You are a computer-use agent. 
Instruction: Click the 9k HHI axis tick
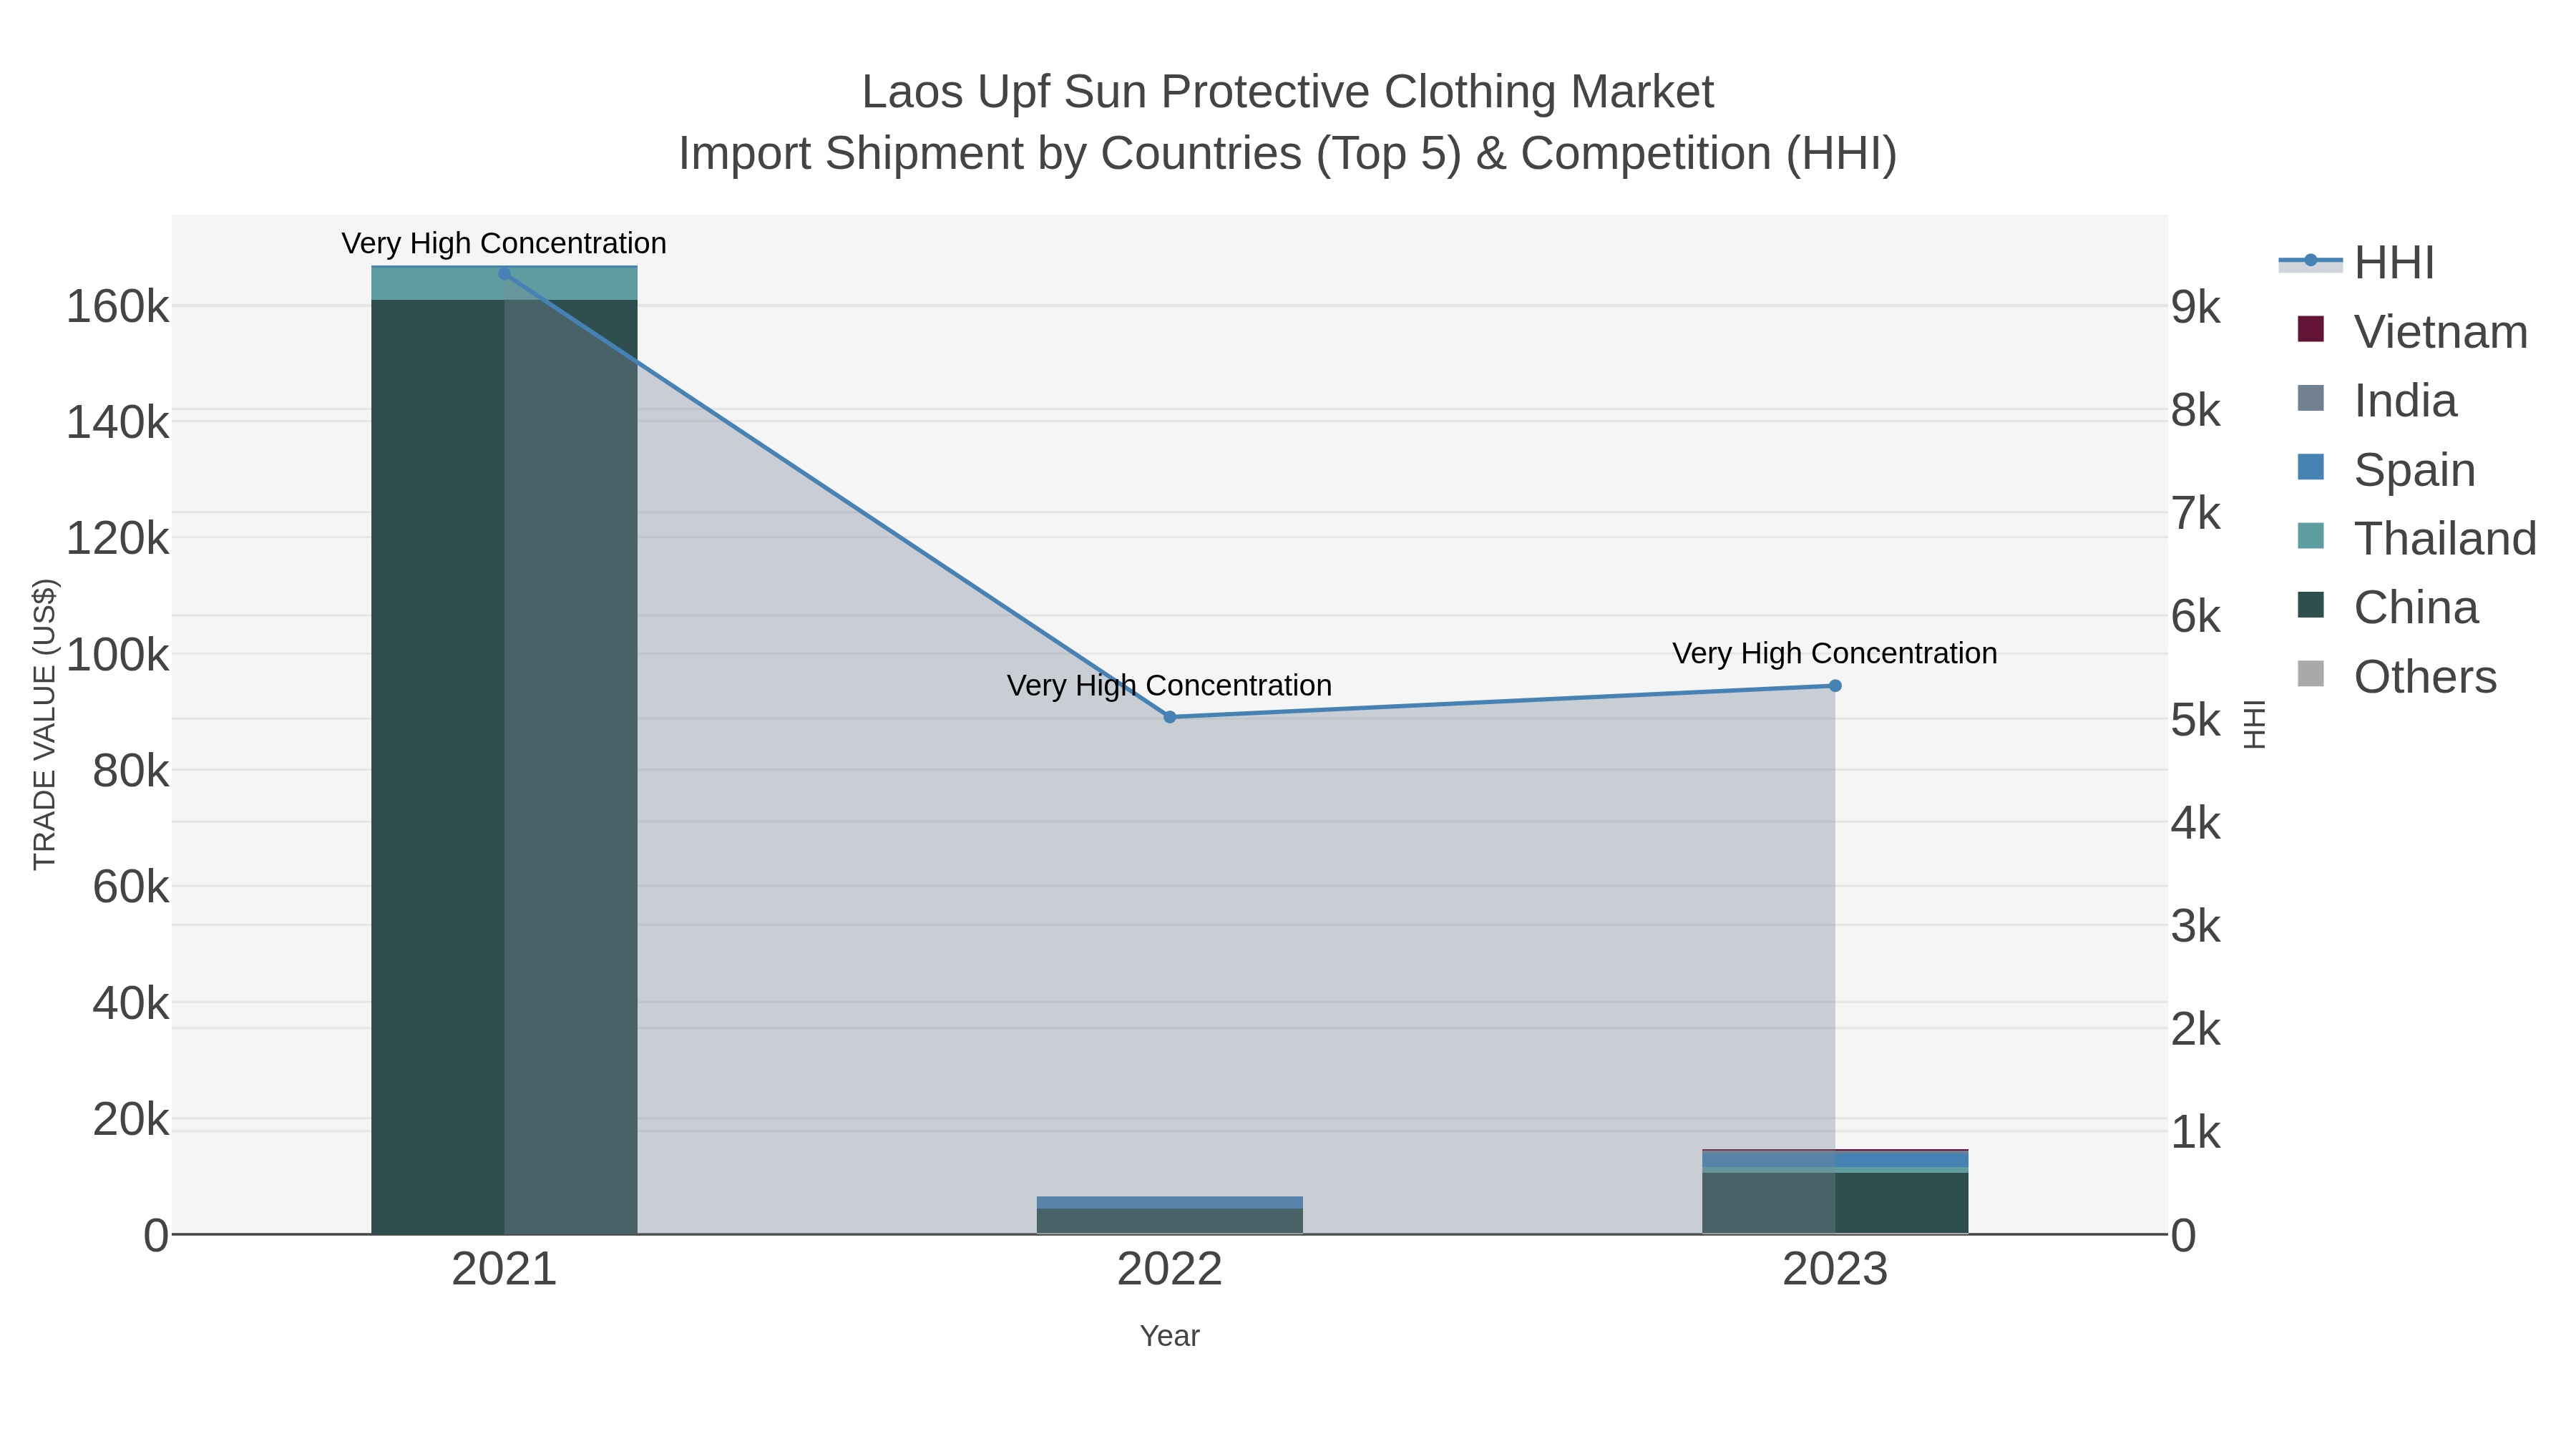[x=2196, y=308]
